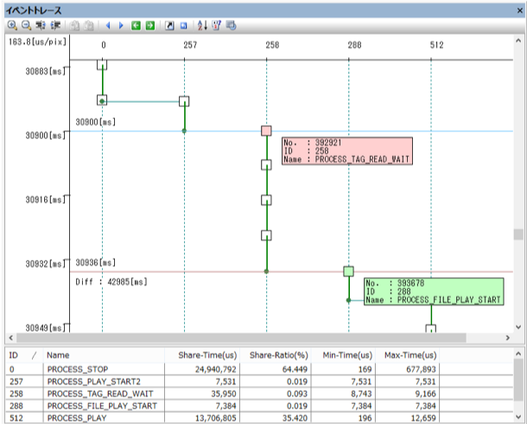Sort by Max-Time(us) column header
Image resolution: width=527 pixels, height=424 pixels.
[x=408, y=355]
